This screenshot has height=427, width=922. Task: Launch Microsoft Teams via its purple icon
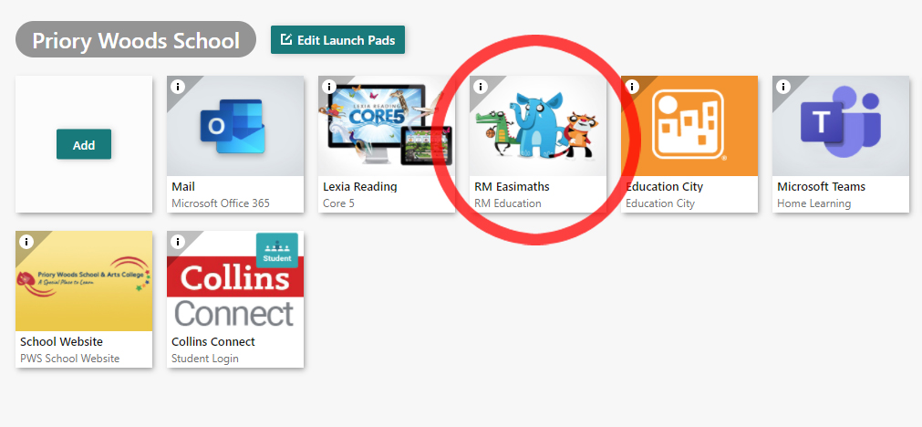tap(841, 126)
